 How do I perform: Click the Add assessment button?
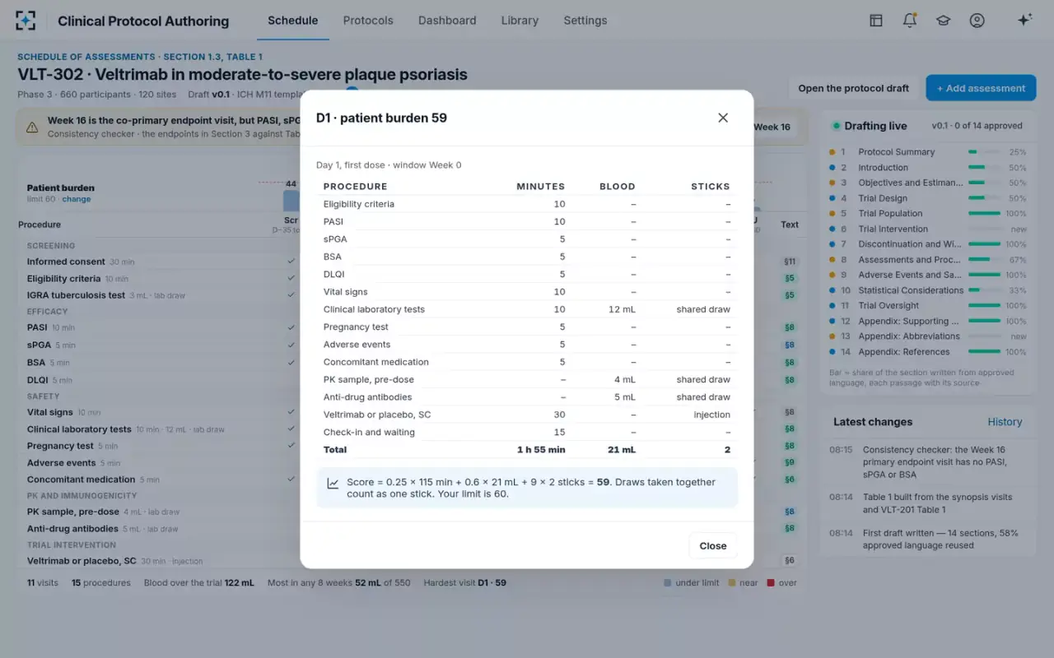point(981,88)
